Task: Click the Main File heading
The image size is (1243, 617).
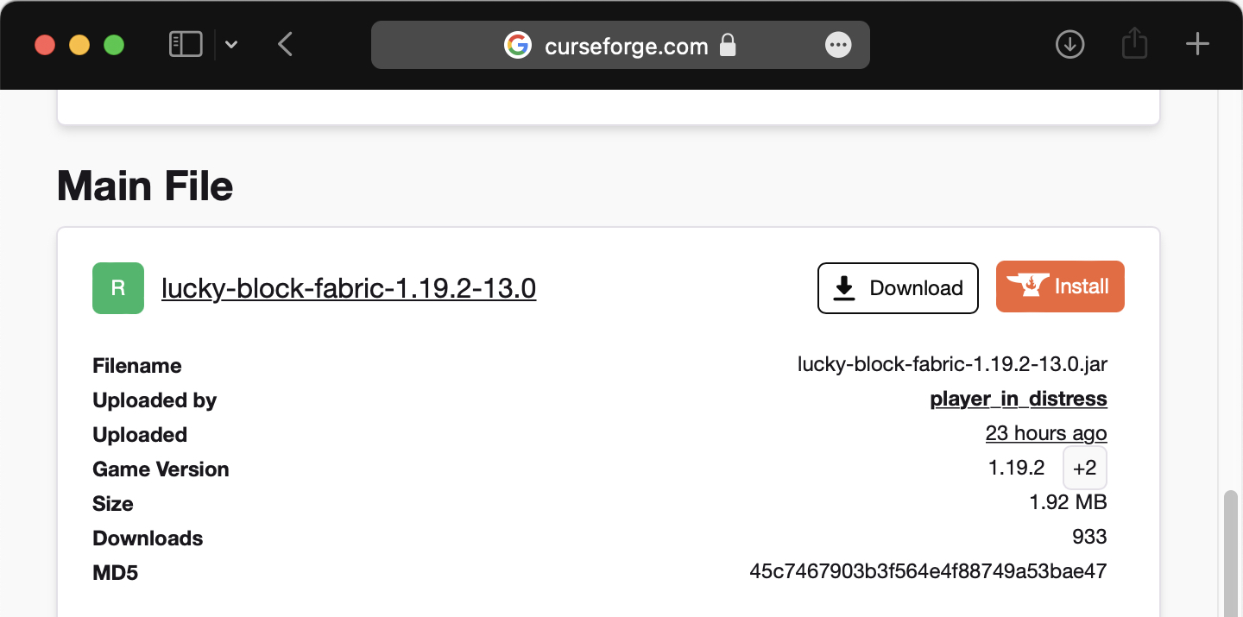Action: coord(145,186)
